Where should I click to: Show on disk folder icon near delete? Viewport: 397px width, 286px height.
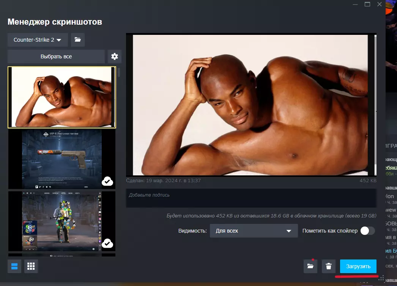(310, 266)
